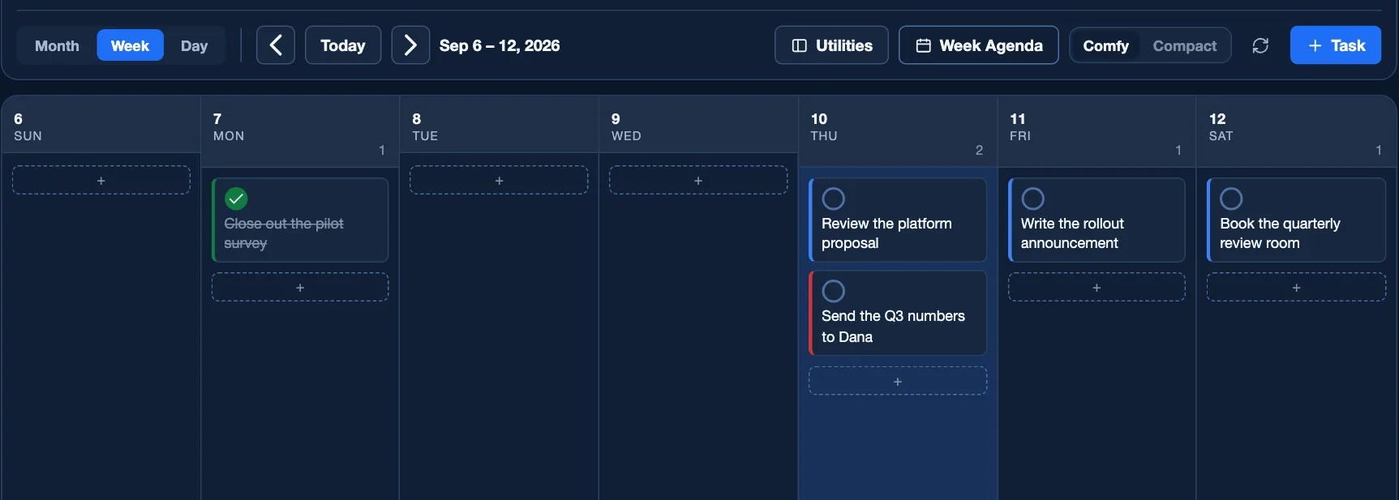Switch to Week view
Screen dimensions: 1399x500
pos(130,45)
